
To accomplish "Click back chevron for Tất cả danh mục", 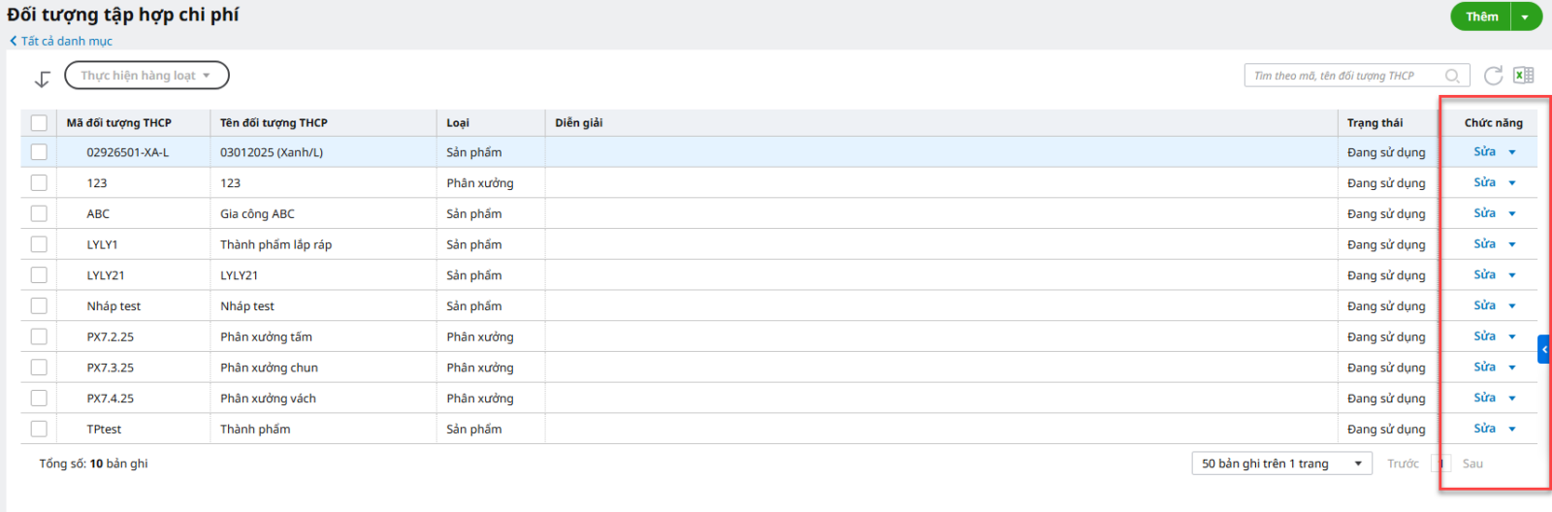I will (x=14, y=41).
